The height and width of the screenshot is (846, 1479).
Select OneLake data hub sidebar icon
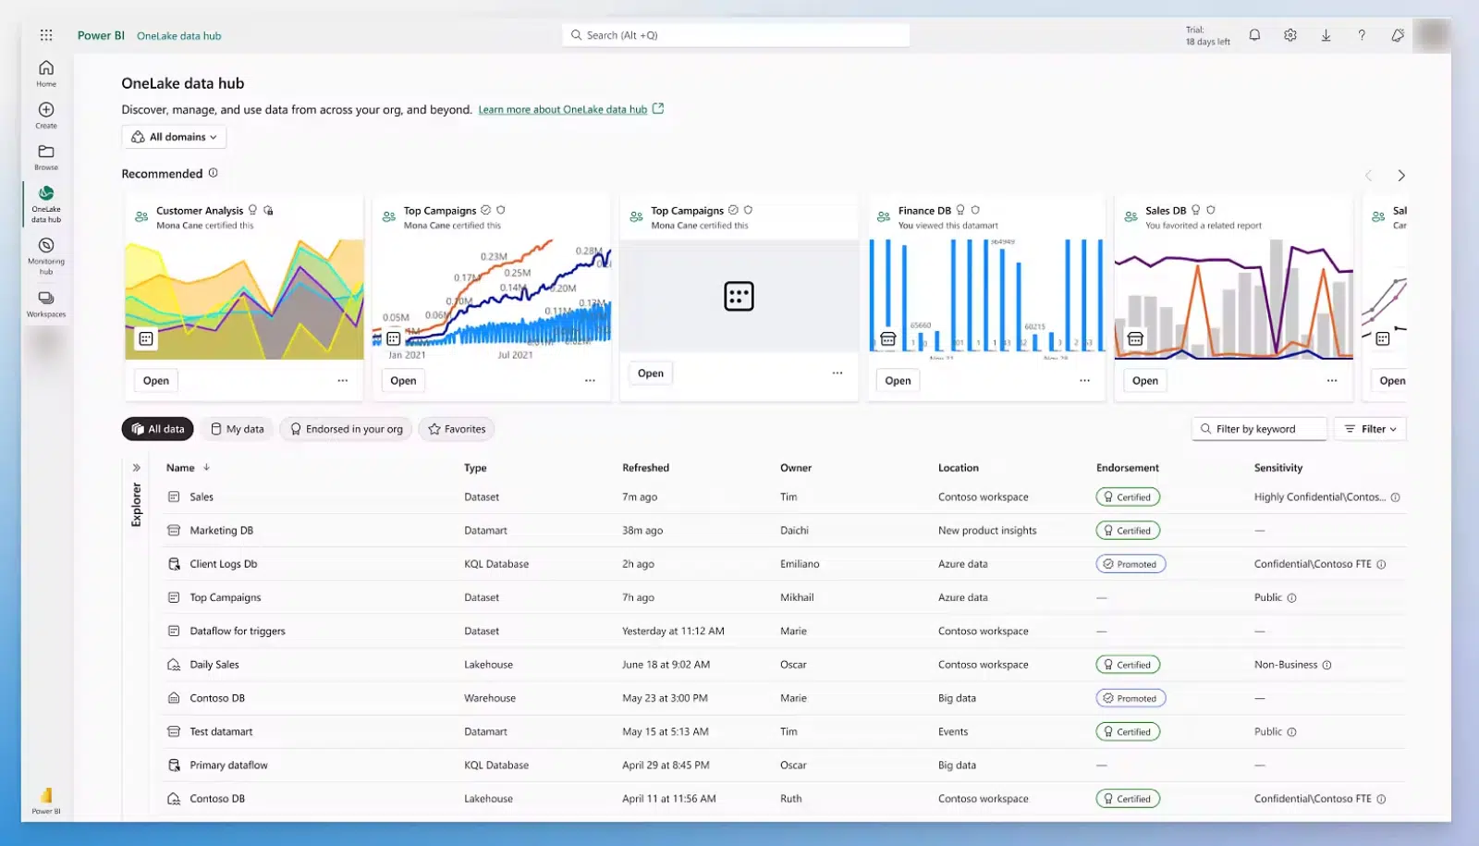[46, 203]
